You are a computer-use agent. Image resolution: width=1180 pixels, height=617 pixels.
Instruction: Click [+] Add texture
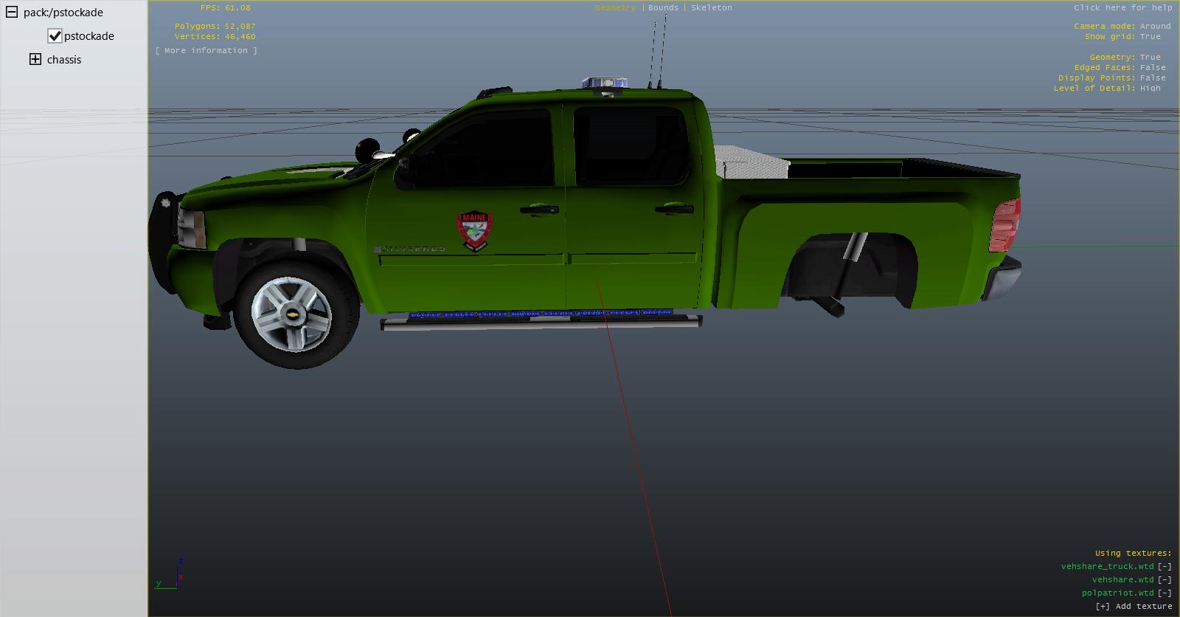click(x=1134, y=606)
